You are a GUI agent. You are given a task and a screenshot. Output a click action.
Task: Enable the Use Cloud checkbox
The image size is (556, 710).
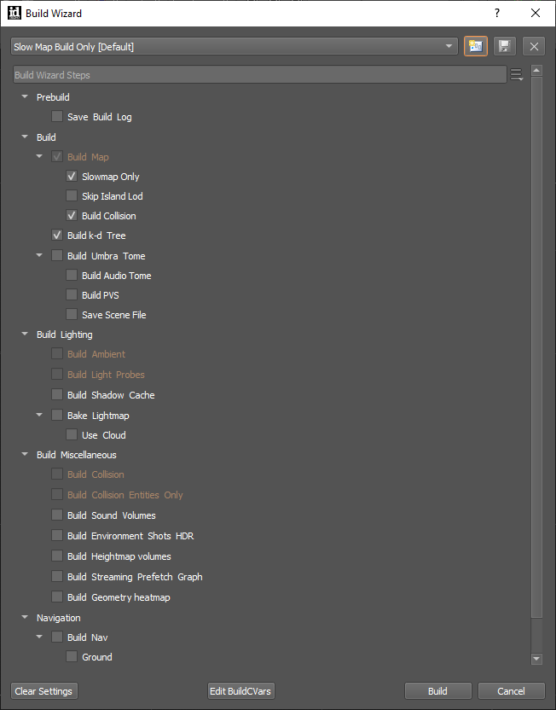72,434
